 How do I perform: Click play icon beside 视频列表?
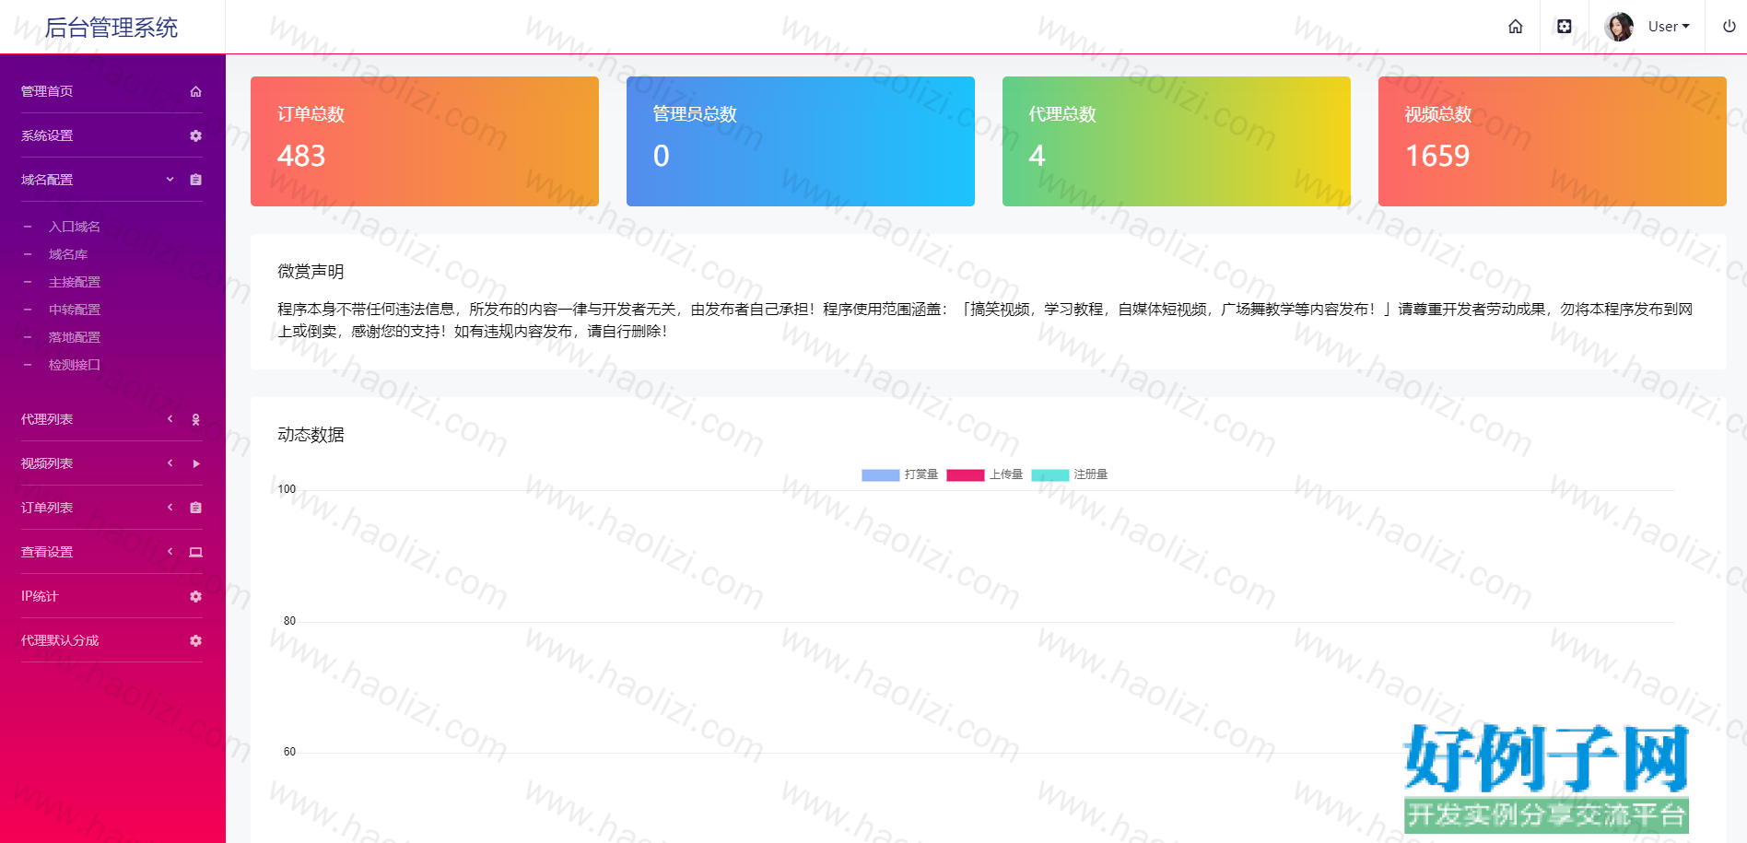(x=195, y=463)
